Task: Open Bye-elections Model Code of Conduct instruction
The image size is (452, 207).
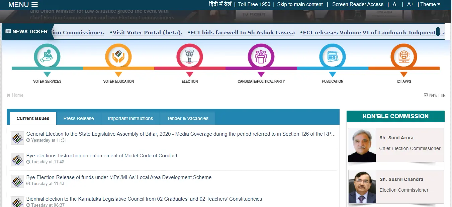Action: 102,156
